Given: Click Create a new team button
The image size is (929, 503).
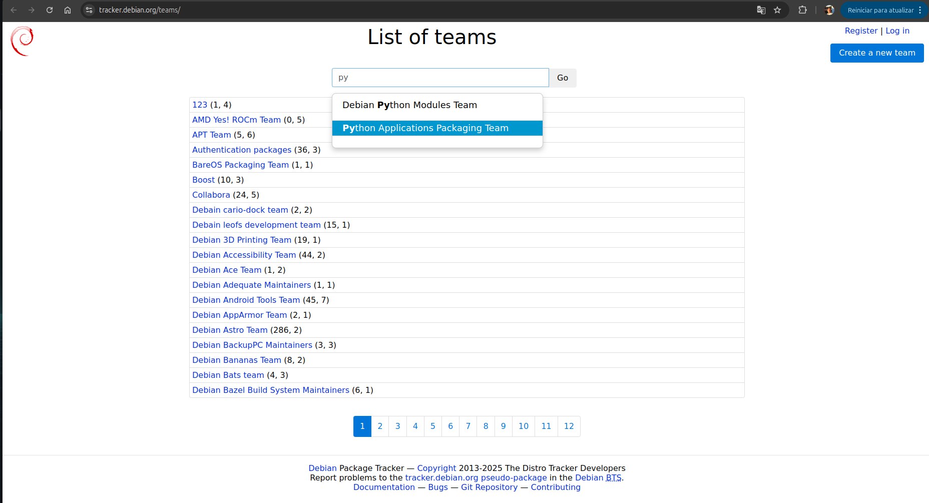Looking at the screenshot, I should 877,53.
